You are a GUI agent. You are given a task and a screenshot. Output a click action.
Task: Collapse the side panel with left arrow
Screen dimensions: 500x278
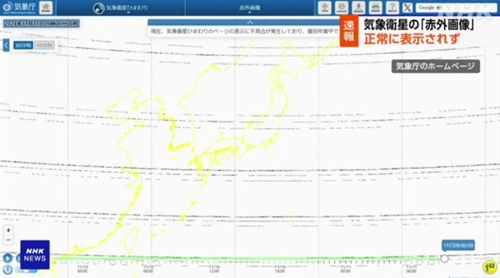tap(6, 45)
